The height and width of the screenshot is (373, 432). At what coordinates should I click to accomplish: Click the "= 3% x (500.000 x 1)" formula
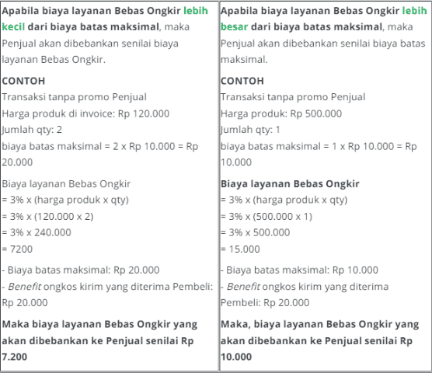click(x=267, y=217)
